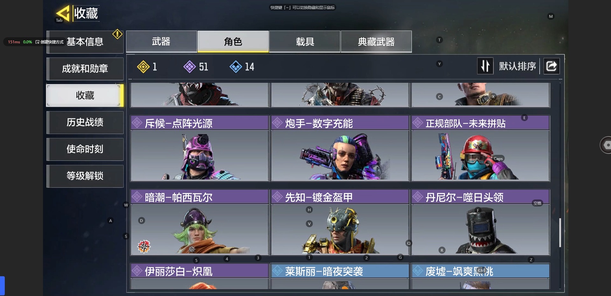Select 成就和勋章 in the sidebar
The width and height of the screenshot is (611, 296).
85,69
